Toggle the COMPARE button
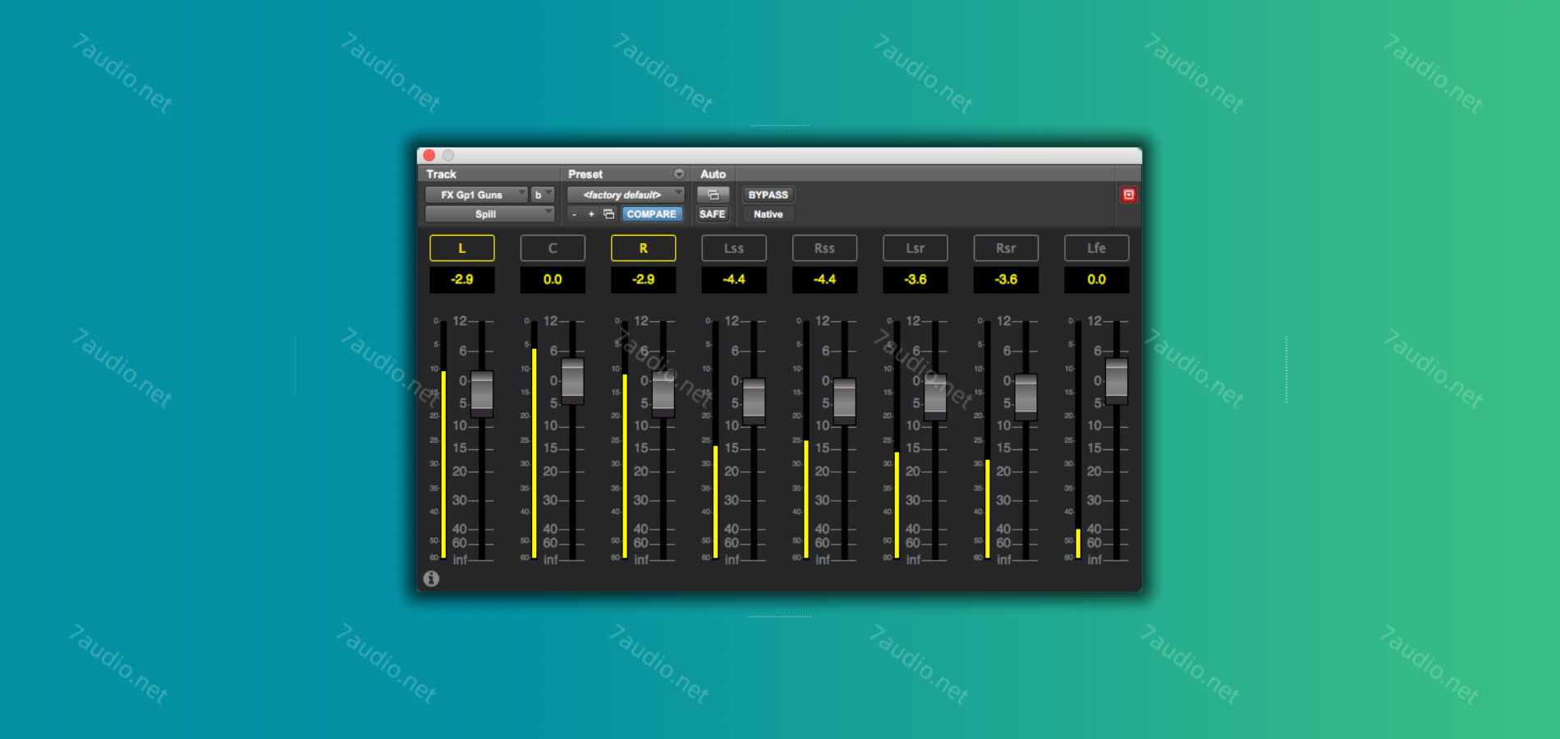The width and height of the screenshot is (1560, 739). click(x=652, y=214)
